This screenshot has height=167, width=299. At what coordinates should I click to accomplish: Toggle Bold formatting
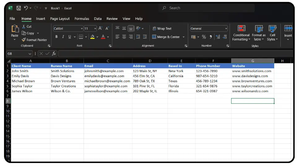(56, 37)
